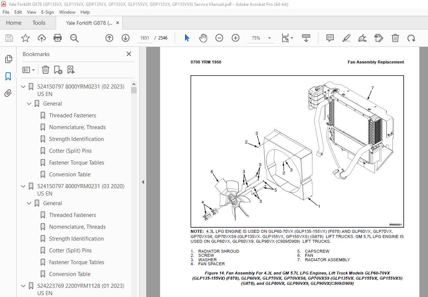Image resolution: width=428 pixels, height=297 pixels.
Task: Click the 75% zoom value field
Action: pyautogui.click(x=256, y=38)
